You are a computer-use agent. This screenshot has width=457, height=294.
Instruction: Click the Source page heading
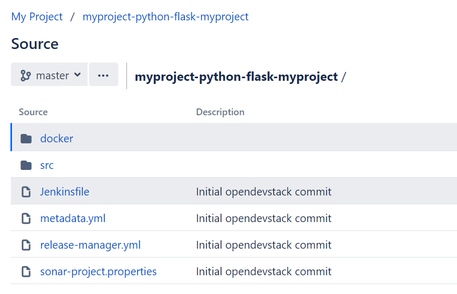click(35, 44)
